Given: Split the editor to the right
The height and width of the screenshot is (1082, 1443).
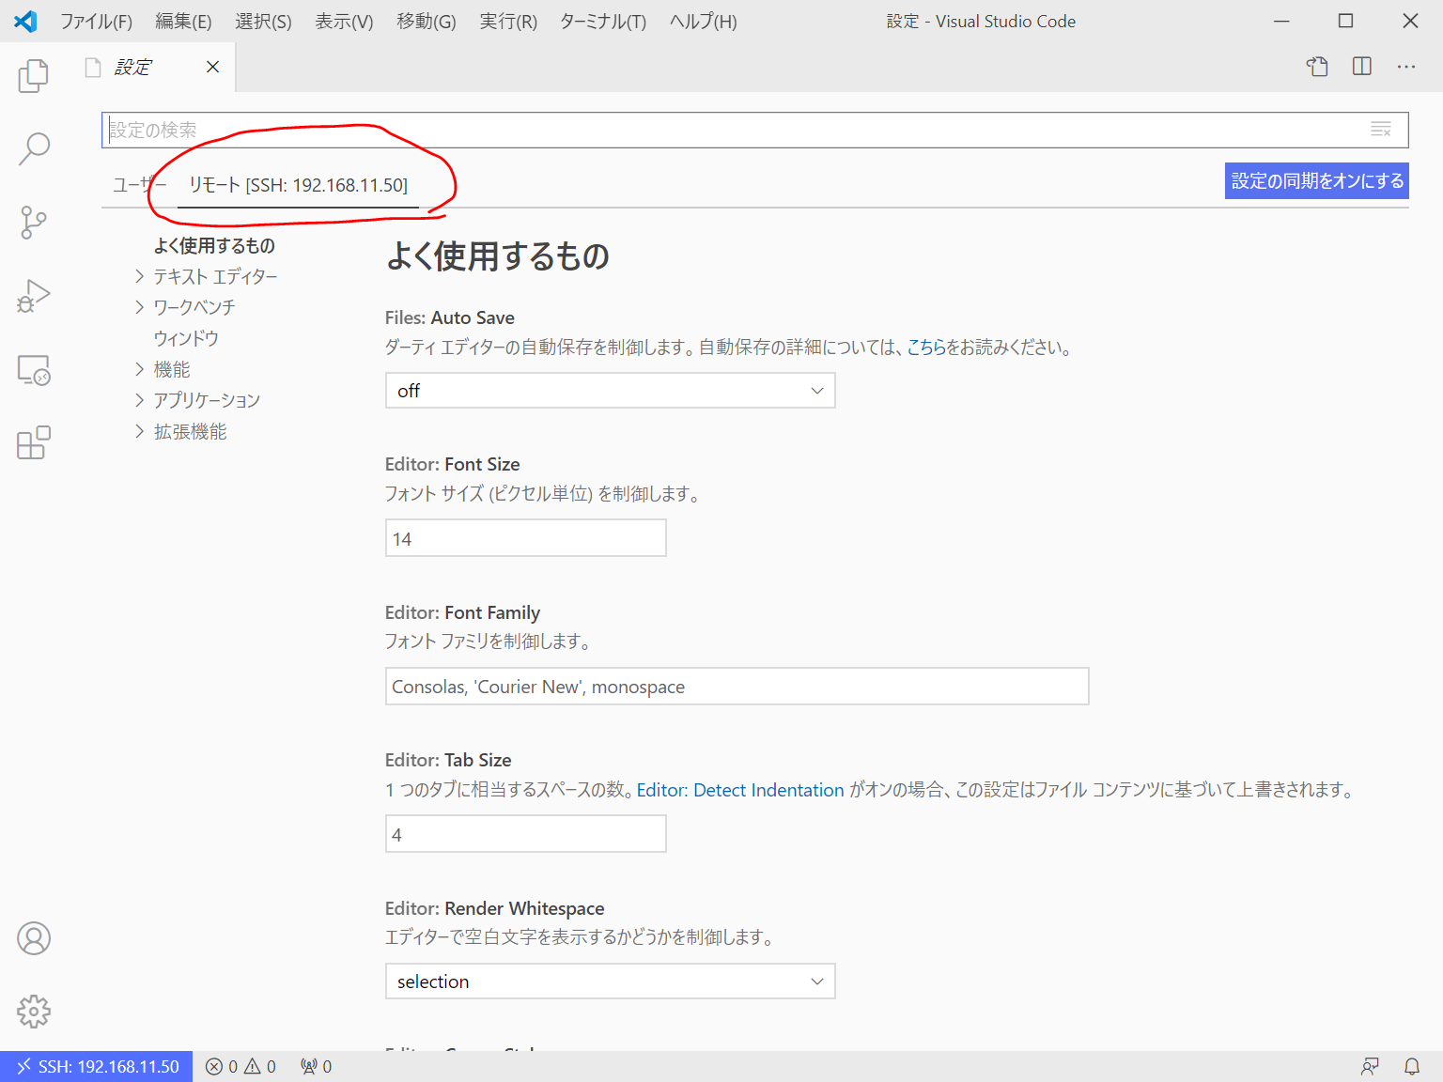Looking at the screenshot, I should point(1362,67).
